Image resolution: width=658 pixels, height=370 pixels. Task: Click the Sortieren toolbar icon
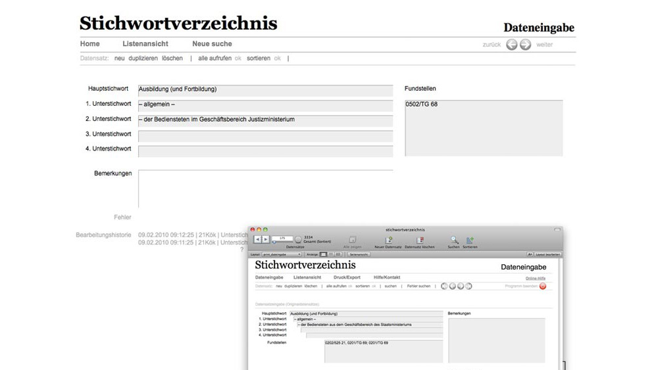coord(470,241)
